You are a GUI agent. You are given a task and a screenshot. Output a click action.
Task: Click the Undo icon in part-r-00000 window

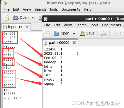tap(116, 33)
